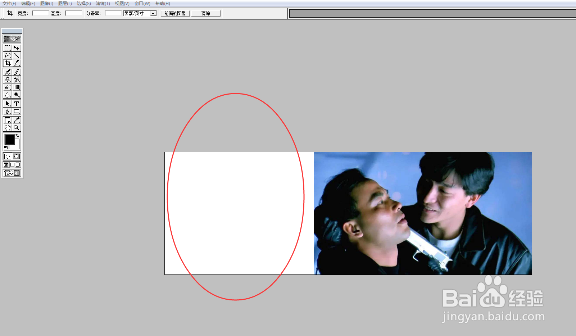The image size is (576, 336).
Task: Click the movie still photo on canvas
Action: pos(423,213)
